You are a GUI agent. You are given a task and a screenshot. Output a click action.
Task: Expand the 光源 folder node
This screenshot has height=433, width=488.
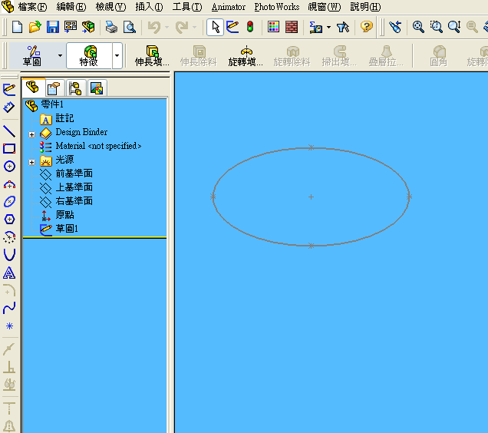31,162
